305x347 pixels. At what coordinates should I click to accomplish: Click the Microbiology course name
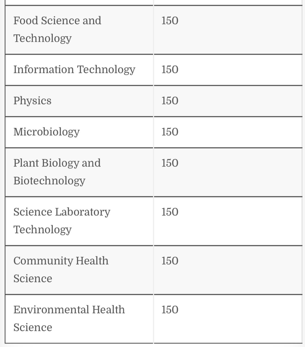(x=47, y=132)
